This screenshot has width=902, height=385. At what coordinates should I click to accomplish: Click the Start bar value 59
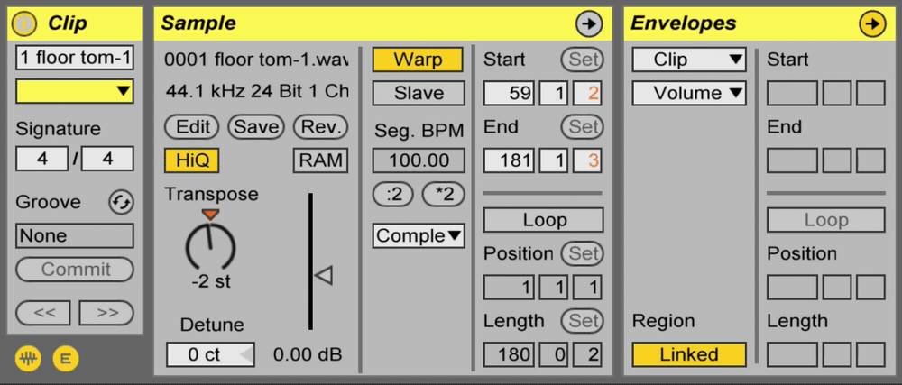coord(510,93)
